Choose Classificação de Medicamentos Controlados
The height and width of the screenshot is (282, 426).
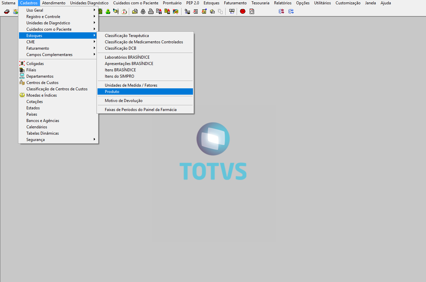(145, 42)
